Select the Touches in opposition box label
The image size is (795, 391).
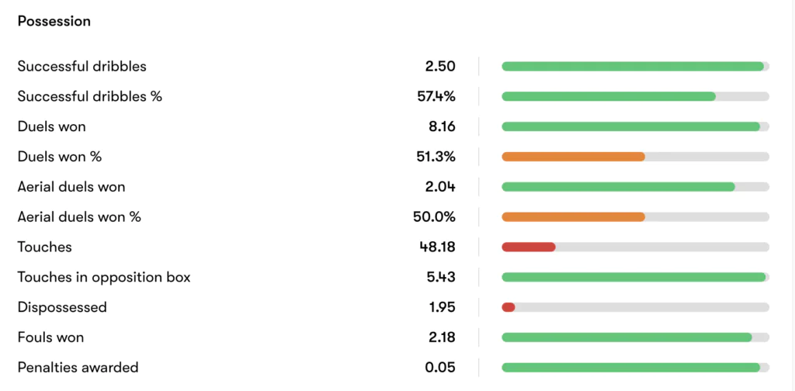click(x=104, y=277)
